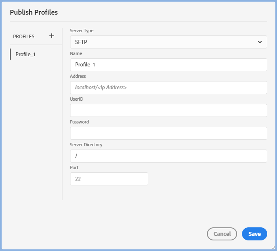This screenshot has height=251, width=277.
Task: Click the chevron arrow in Server Type
Action: click(260, 42)
